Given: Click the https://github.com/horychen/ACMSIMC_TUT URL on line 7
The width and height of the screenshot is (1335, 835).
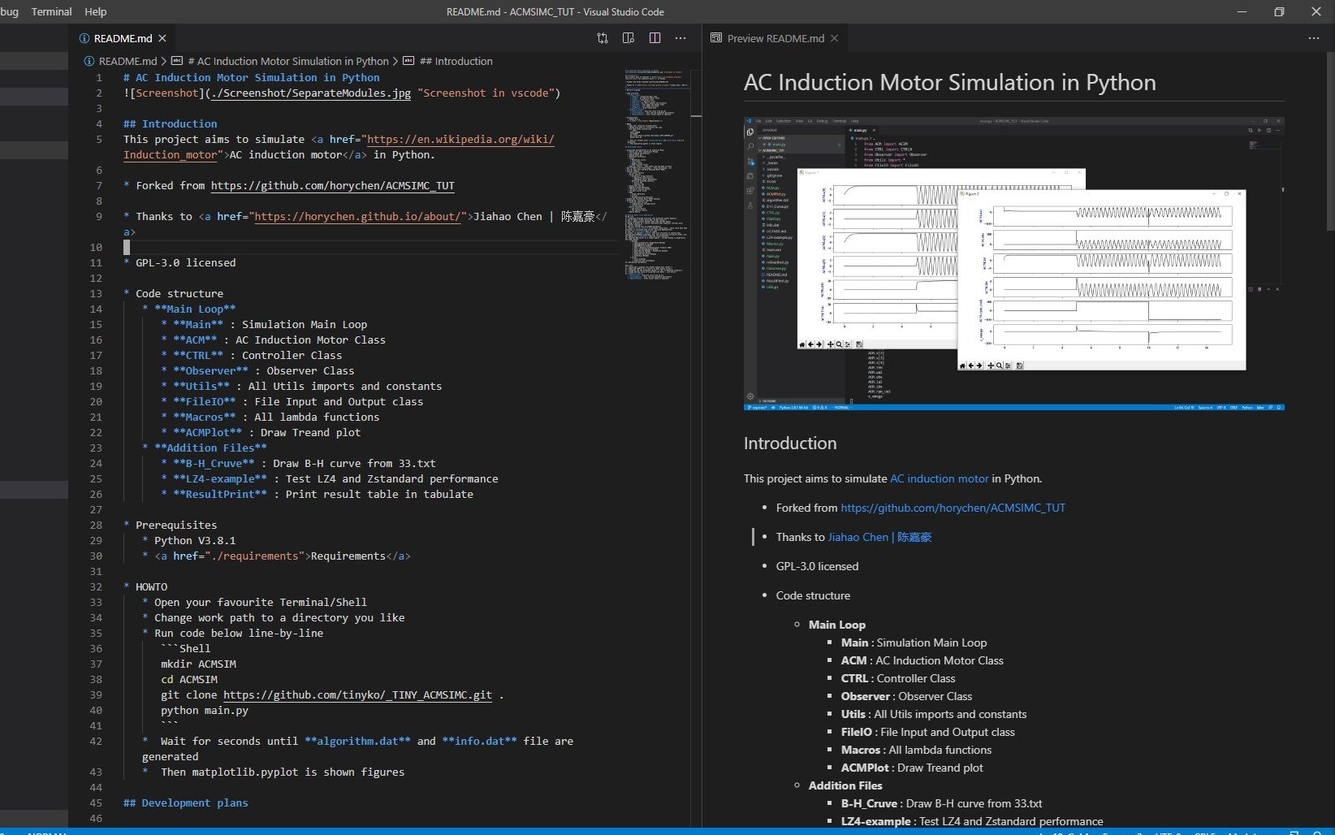Looking at the screenshot, I should tap(332, 185).
